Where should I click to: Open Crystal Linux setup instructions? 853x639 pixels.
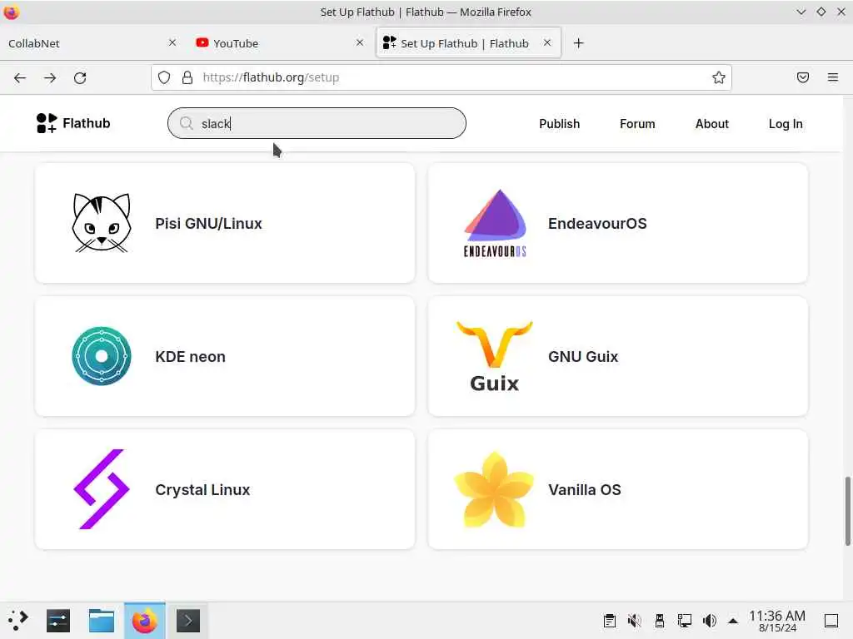pos(225,489)
